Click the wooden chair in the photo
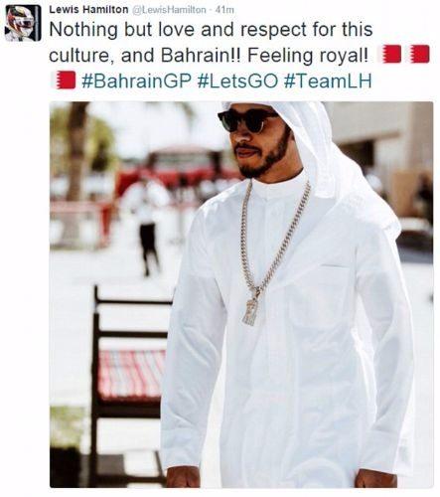The width and height of the screenshot is (440, 497). coord(129,381)
